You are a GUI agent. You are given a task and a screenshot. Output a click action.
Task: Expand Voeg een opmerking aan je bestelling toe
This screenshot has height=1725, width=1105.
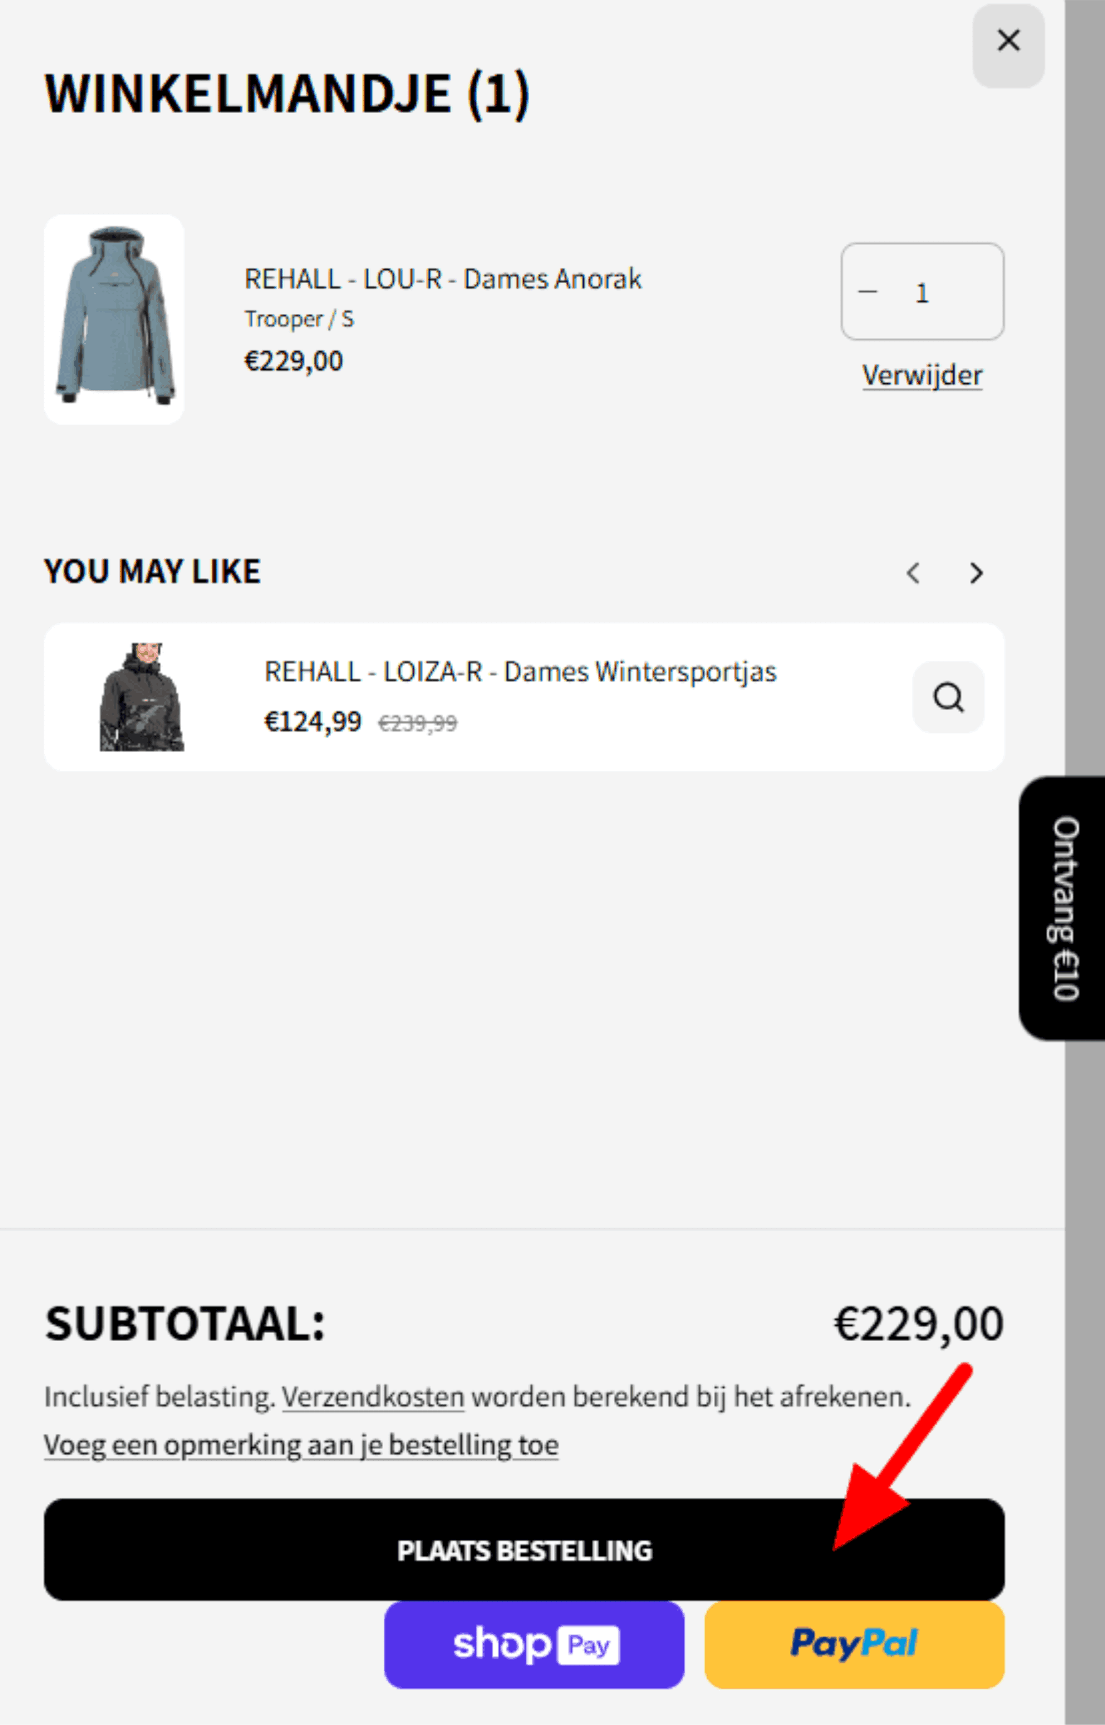301,1445
